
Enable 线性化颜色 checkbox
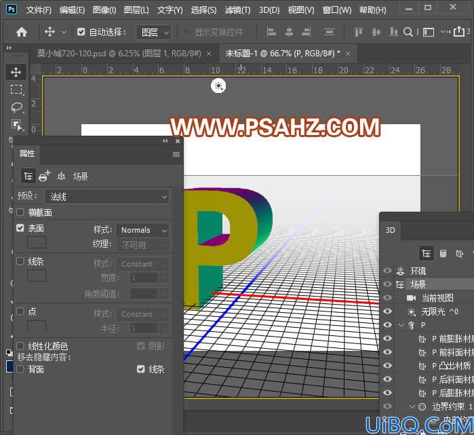coord(20,346)
